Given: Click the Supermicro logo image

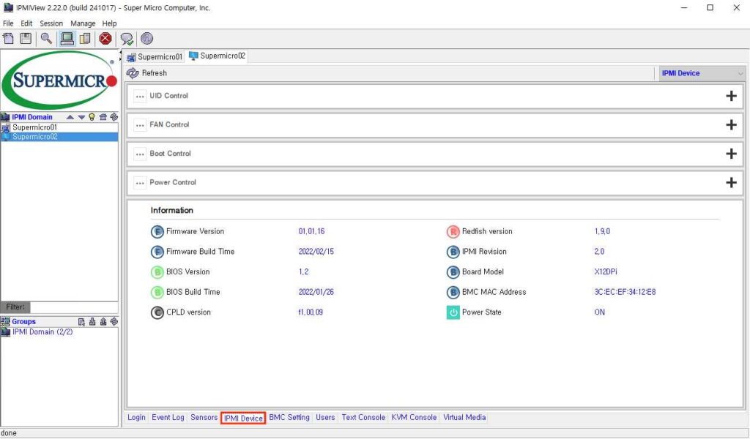Looking at the screenshot, I should tap(59, 80).
